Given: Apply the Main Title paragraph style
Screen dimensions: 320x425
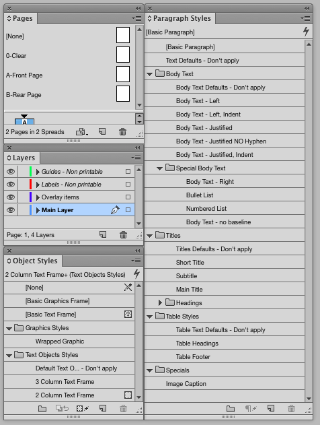Looking at the screenshot, I should [x=225, y=290].
